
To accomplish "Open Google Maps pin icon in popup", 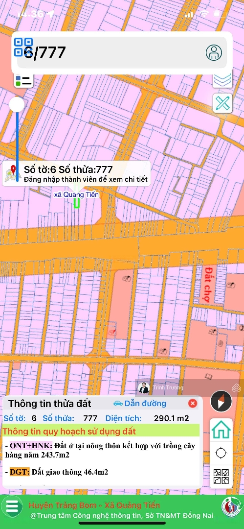I will click(x=13, y=173).
